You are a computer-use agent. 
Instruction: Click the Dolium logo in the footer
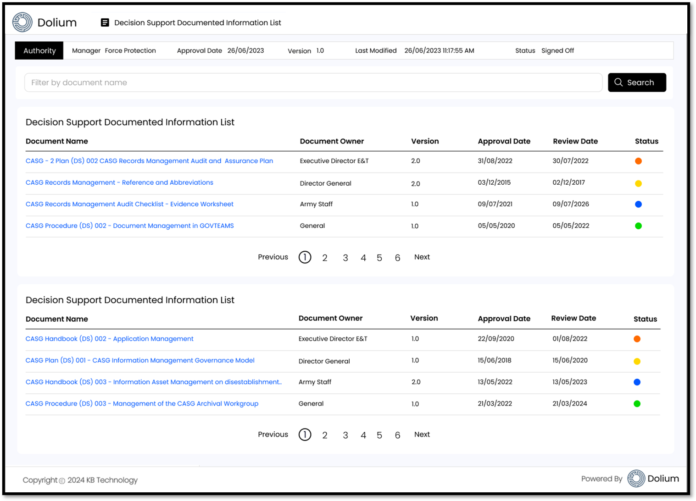637,479
